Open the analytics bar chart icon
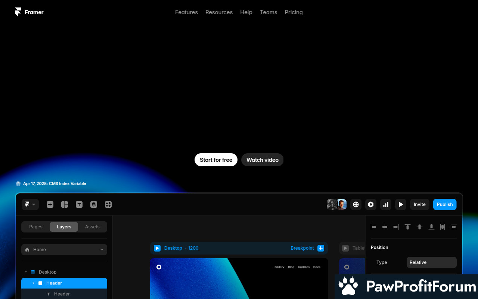This screenshot has width=478, height=299. point(386,204)
